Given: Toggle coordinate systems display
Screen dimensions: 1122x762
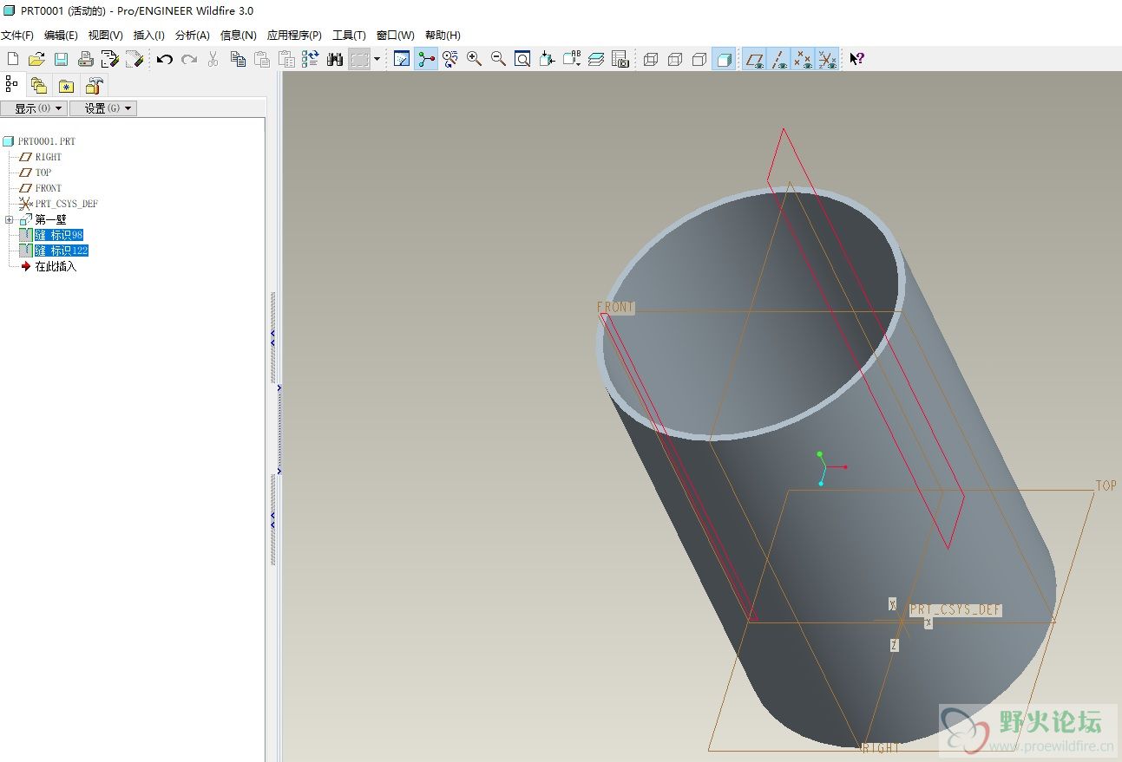Looking at the screenshot, I should 828,59.
